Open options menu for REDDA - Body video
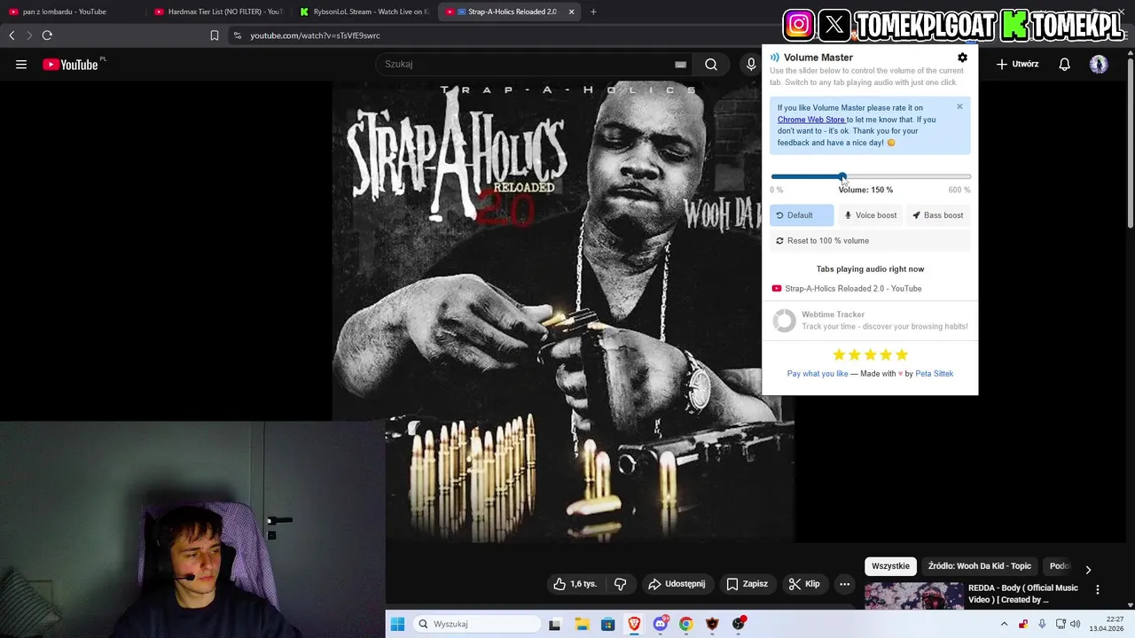Screen dimensions: 1135x638 click(1097, 589)
